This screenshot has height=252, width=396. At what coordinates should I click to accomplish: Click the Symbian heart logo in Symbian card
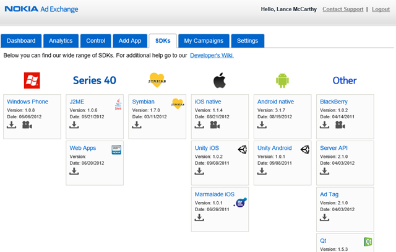178,104
